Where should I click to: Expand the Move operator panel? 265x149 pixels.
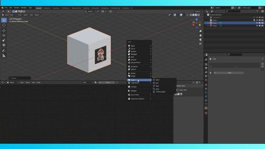[19, 78]
